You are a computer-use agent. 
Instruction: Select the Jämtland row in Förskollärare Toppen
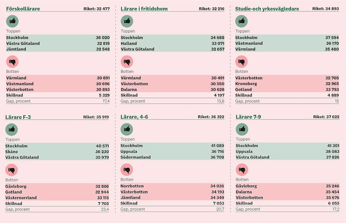click(x=58, y=49)
